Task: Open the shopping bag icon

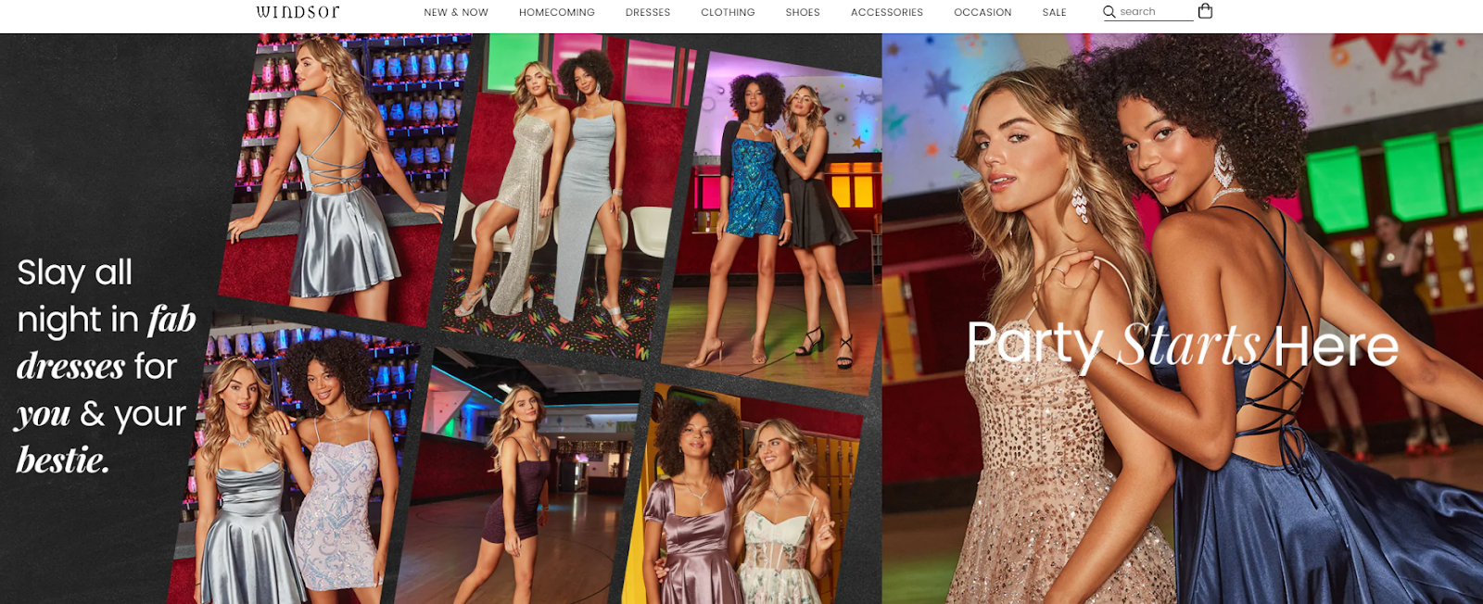Action: (x=1205, y=11)
